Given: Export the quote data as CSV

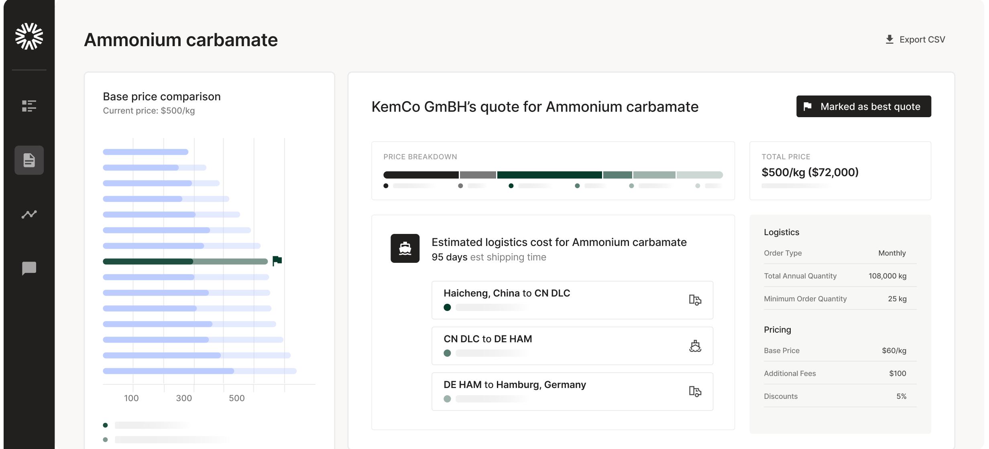Looking at the screenshot, I should point(915,39).
